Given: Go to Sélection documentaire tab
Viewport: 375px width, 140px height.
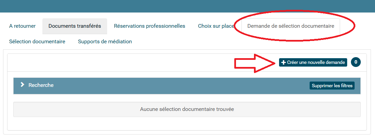Looking at the screenshot, I should (37, 42).
